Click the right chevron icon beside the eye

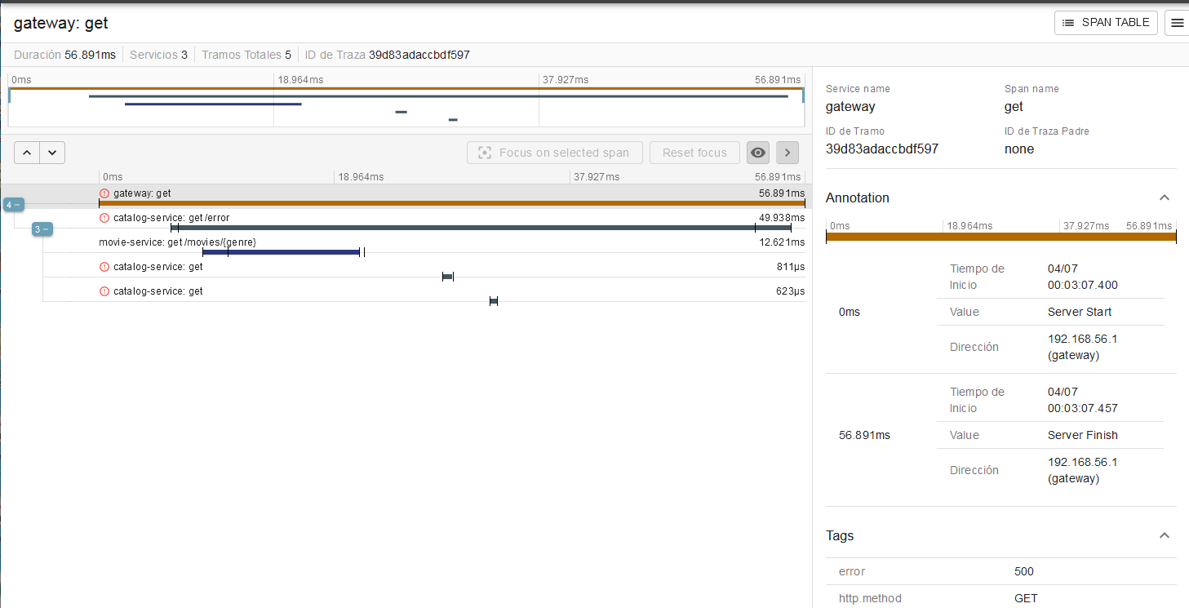click(787, 153)
